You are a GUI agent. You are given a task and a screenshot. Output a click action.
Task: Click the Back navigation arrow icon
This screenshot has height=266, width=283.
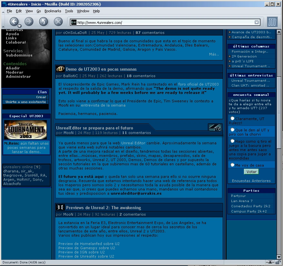(14, 21)
